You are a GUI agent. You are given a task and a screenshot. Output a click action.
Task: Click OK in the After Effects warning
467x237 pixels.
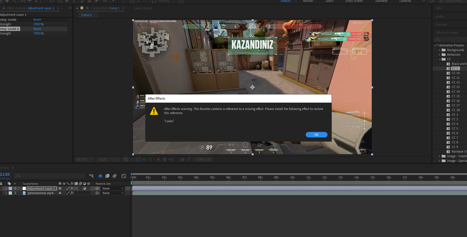click(316, 135)
